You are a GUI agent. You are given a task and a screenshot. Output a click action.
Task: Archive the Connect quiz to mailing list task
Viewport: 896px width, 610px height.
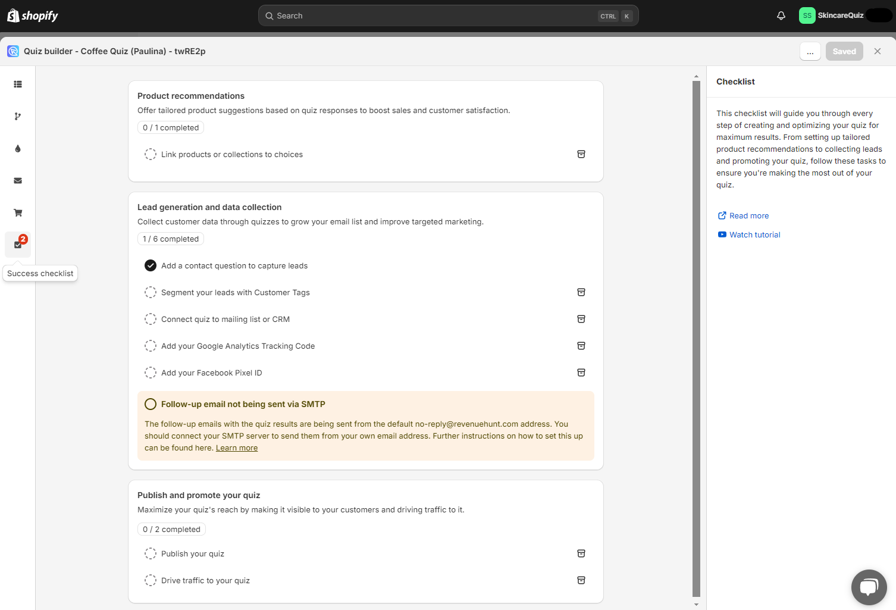pyautogui.click(x=581, y=319)
